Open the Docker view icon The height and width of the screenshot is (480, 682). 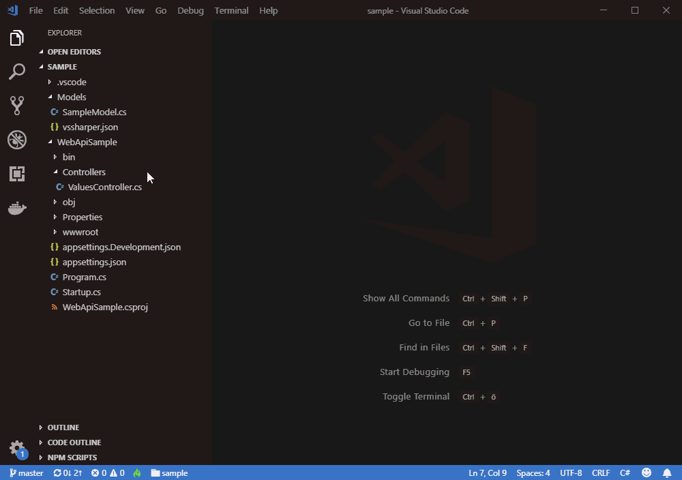16,208
